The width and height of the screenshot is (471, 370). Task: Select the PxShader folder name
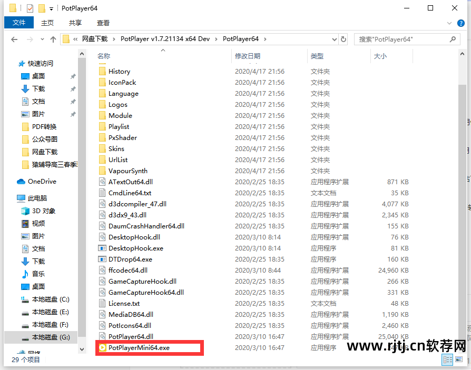click(x=123, y=138)
